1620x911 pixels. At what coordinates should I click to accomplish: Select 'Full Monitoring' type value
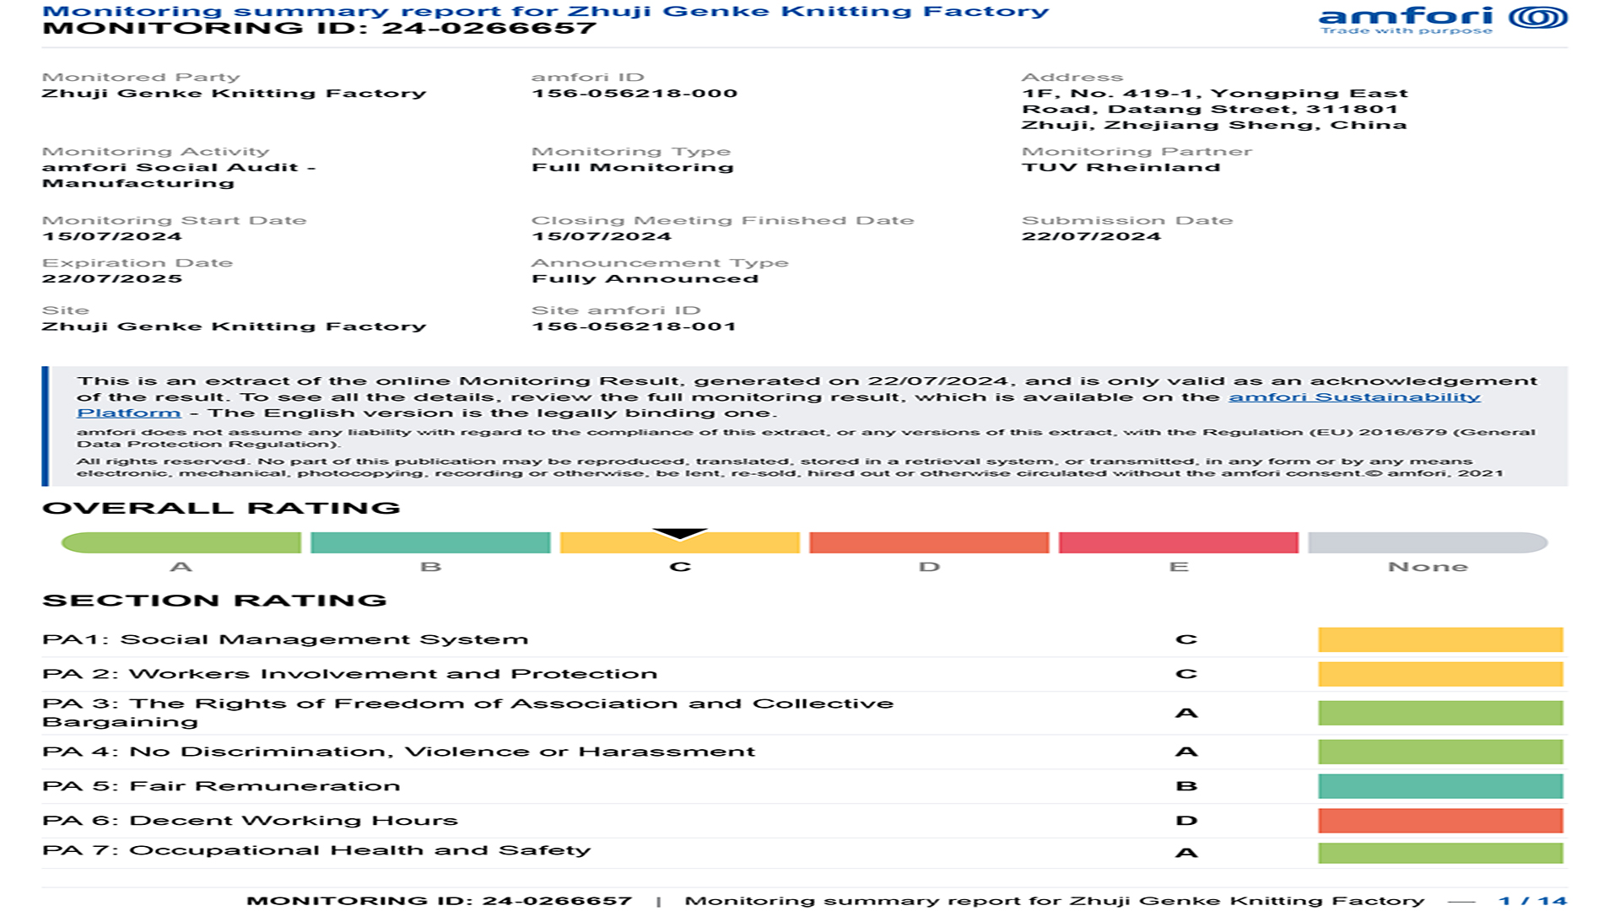[x=633, y=167]
